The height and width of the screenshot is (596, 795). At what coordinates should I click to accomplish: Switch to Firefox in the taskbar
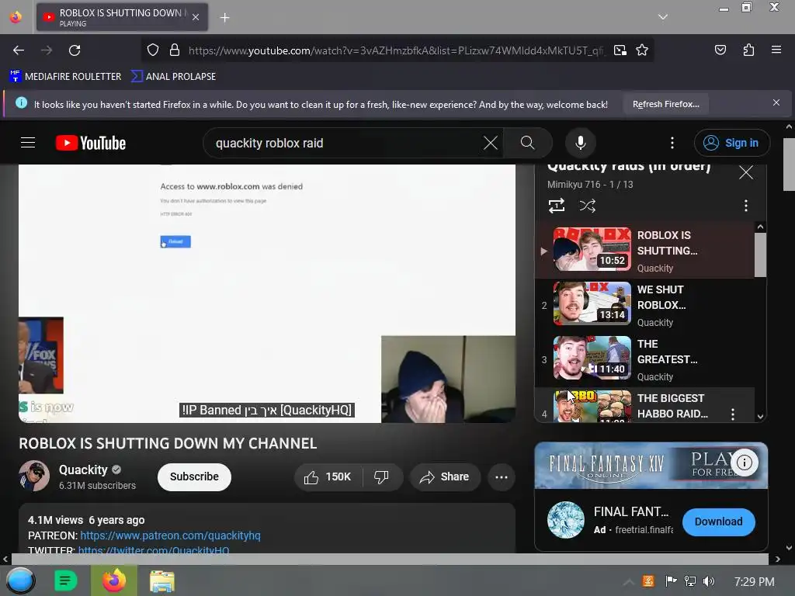114,580
